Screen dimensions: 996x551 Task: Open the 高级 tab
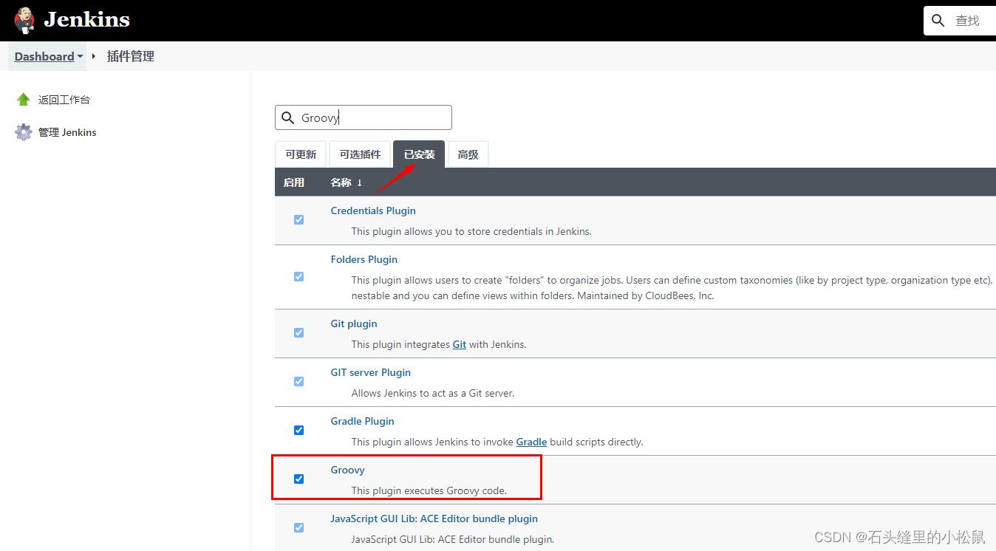click(x=468, y=154)
